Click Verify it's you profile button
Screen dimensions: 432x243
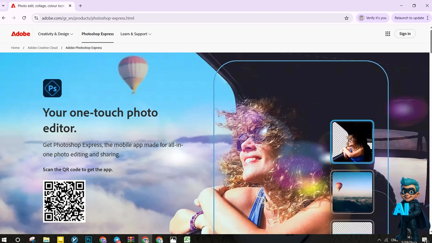(x=373, y=18)
